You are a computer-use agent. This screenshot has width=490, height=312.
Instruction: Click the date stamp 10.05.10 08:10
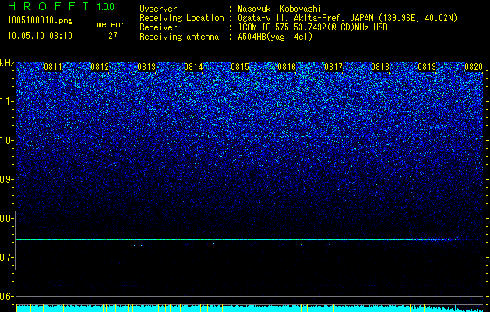coord(40,36)
